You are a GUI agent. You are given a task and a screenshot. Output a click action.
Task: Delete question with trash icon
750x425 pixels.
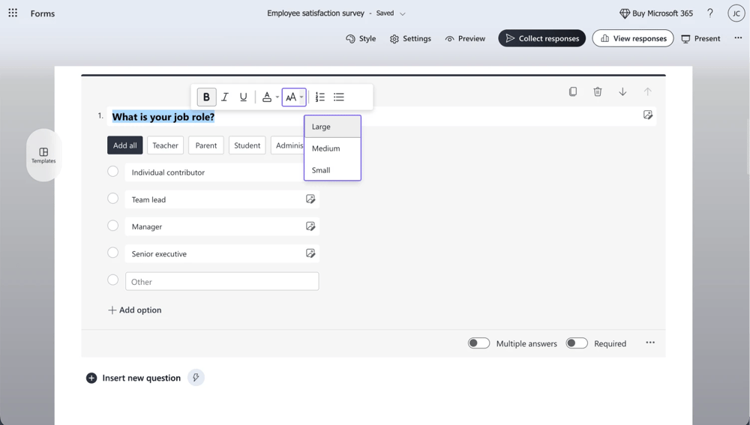point(598,91)
